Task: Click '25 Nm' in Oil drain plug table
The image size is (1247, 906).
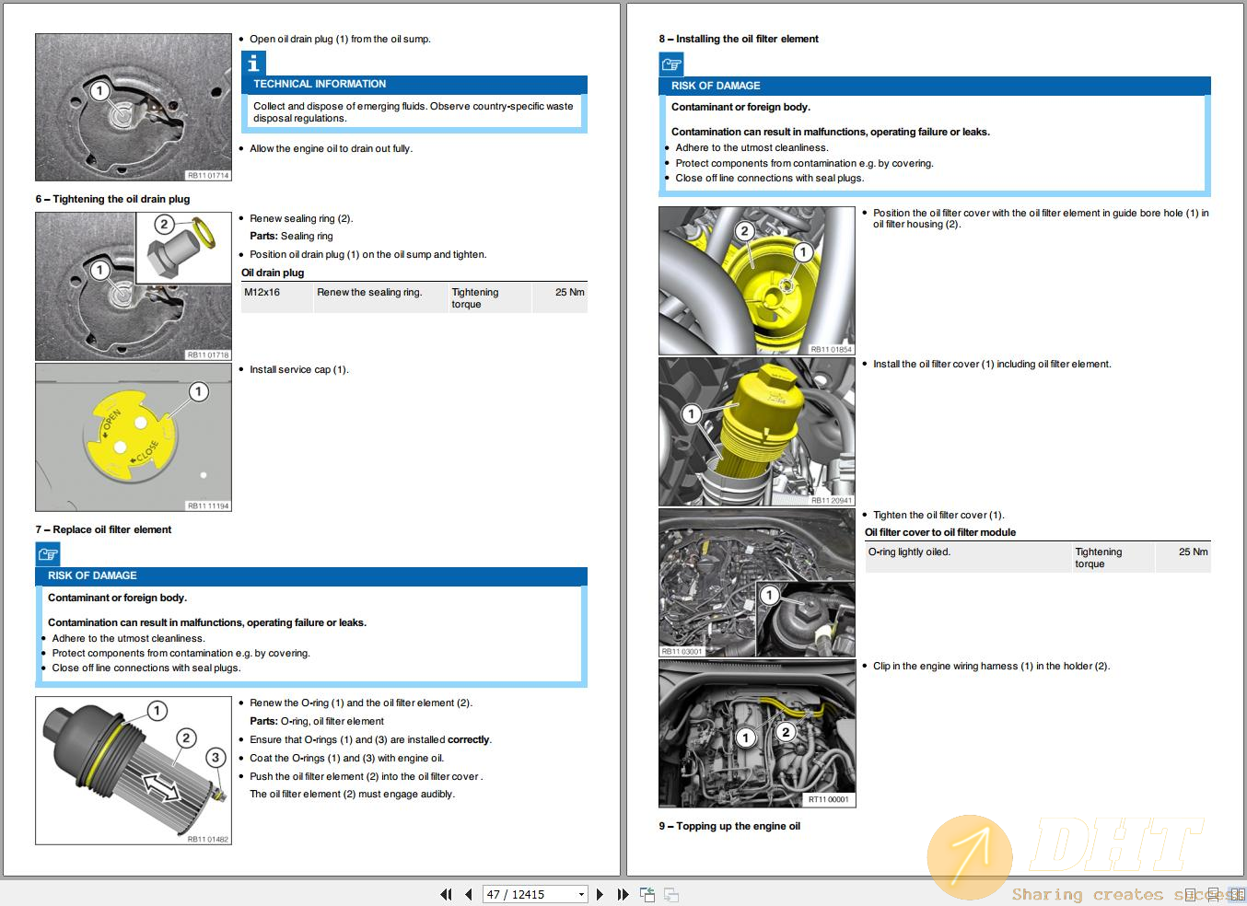Action: pyautogui.click(x=570, y=292)
